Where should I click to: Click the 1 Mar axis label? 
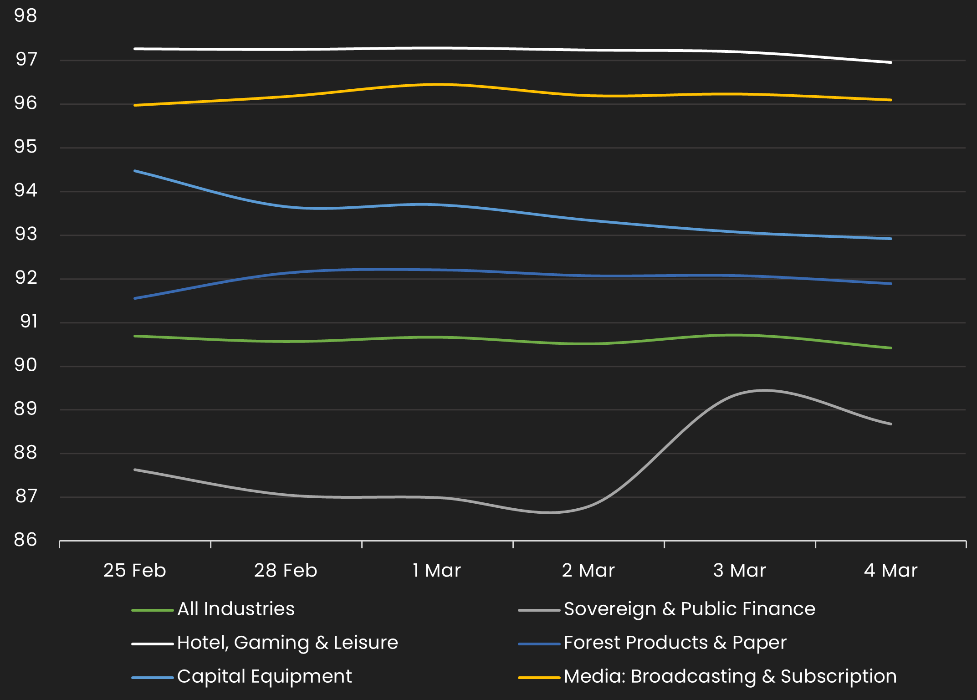(x=437, y=571)
